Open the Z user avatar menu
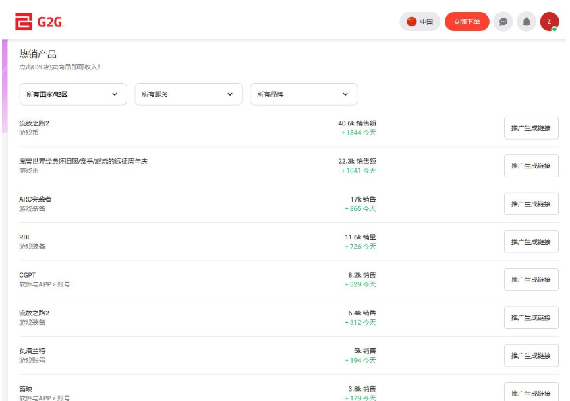 point(549,22)
